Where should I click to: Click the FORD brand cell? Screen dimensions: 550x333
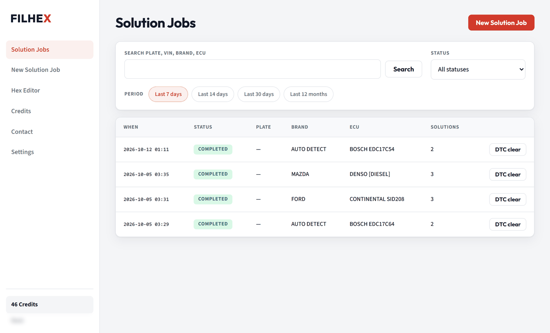[x=298, y=199]
